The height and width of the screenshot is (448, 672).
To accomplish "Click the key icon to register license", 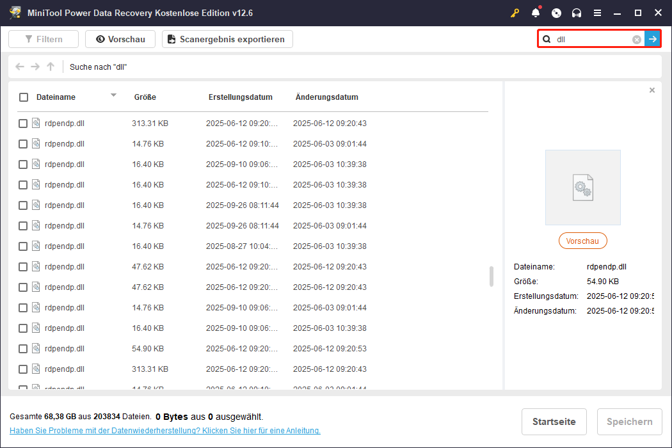I will [x=515, y=13].
